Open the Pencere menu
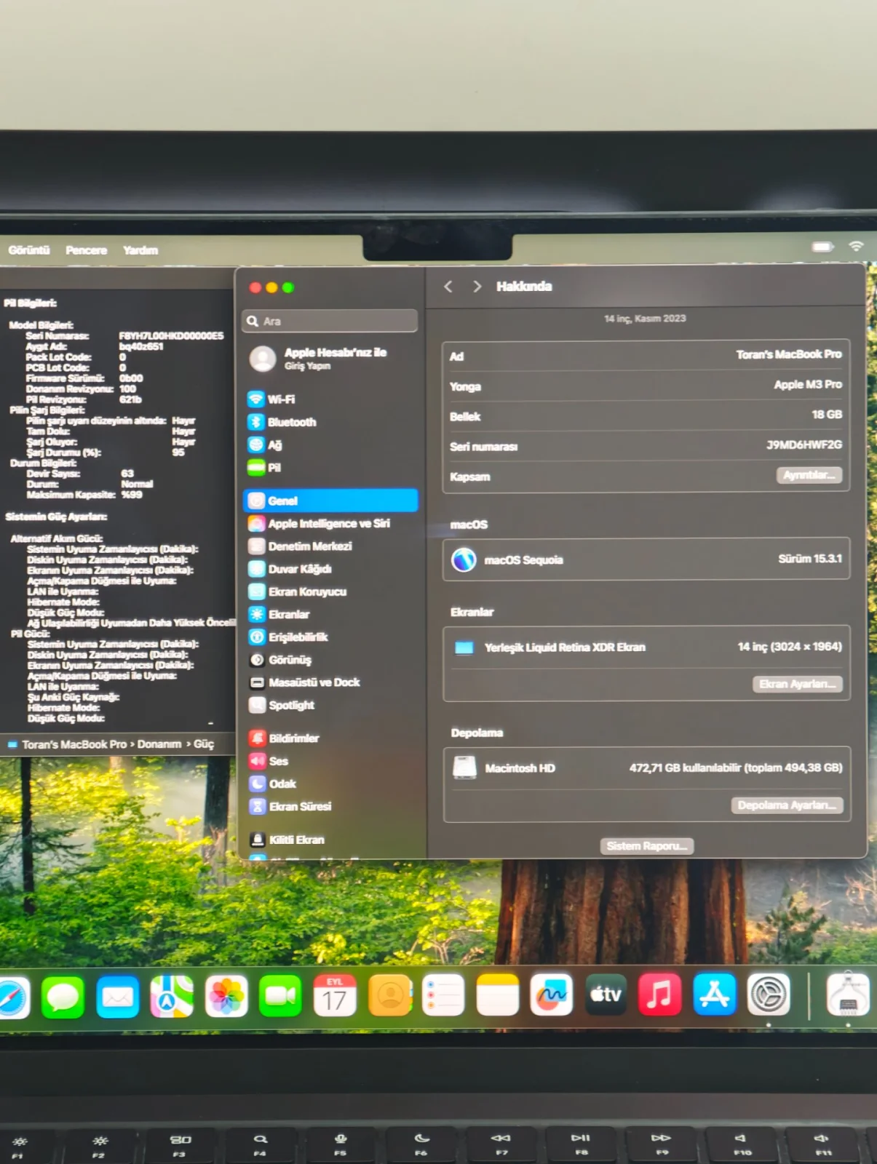Image resolution: width=877 pixels, height=1164 pixels. pos(86,250)
